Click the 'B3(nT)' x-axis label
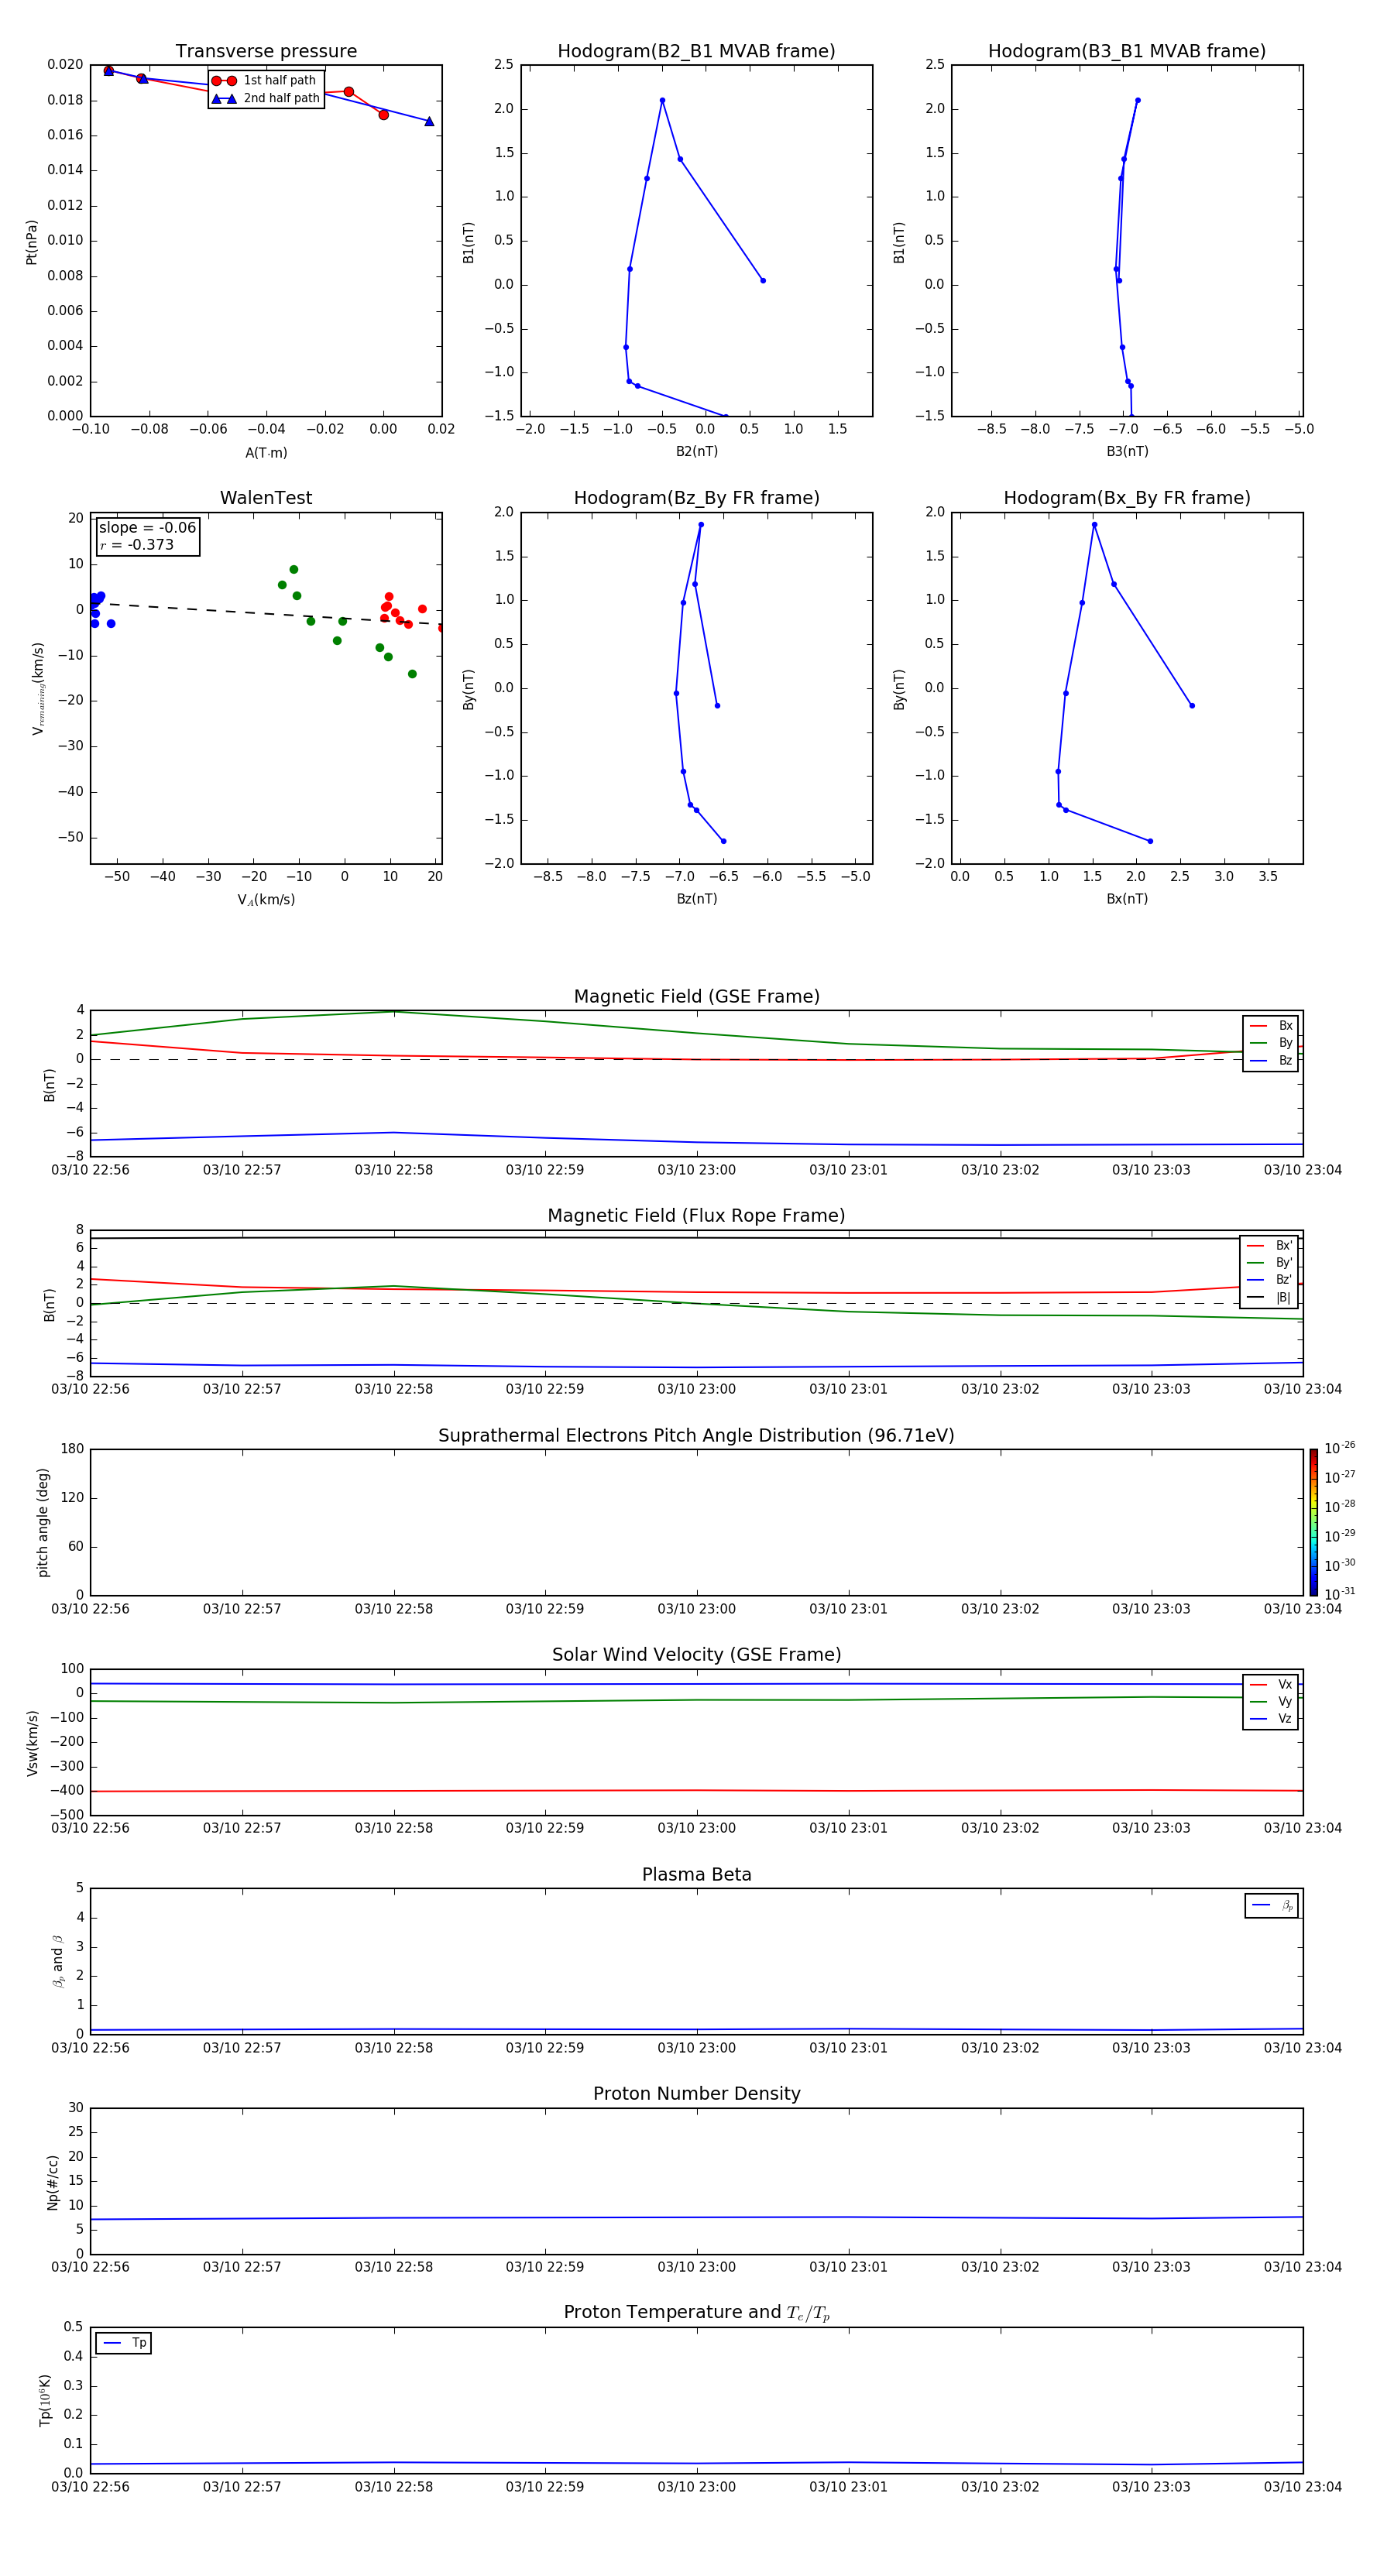Image resolution: width=1394 pixels, height=2555 pixels. pos(1127,452)
